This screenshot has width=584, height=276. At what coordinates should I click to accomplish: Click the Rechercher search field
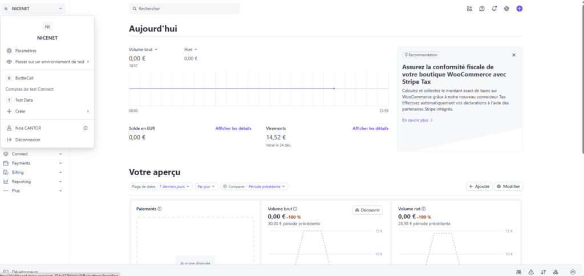click(x=184, y=9)
